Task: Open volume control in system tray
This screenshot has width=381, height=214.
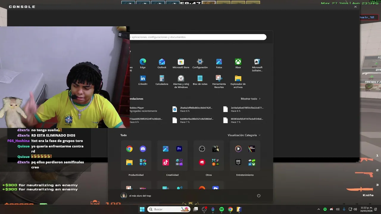Action: point(355,209)
